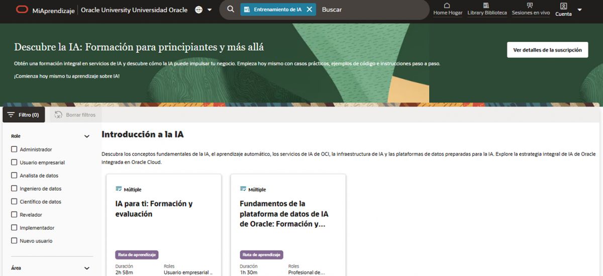Click the Introducción a la IA heading
Screen dimensions: 603x276
click(143, 134)
